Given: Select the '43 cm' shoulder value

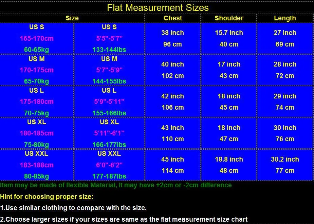Looking at the screenshot, I should pos(229,76).
